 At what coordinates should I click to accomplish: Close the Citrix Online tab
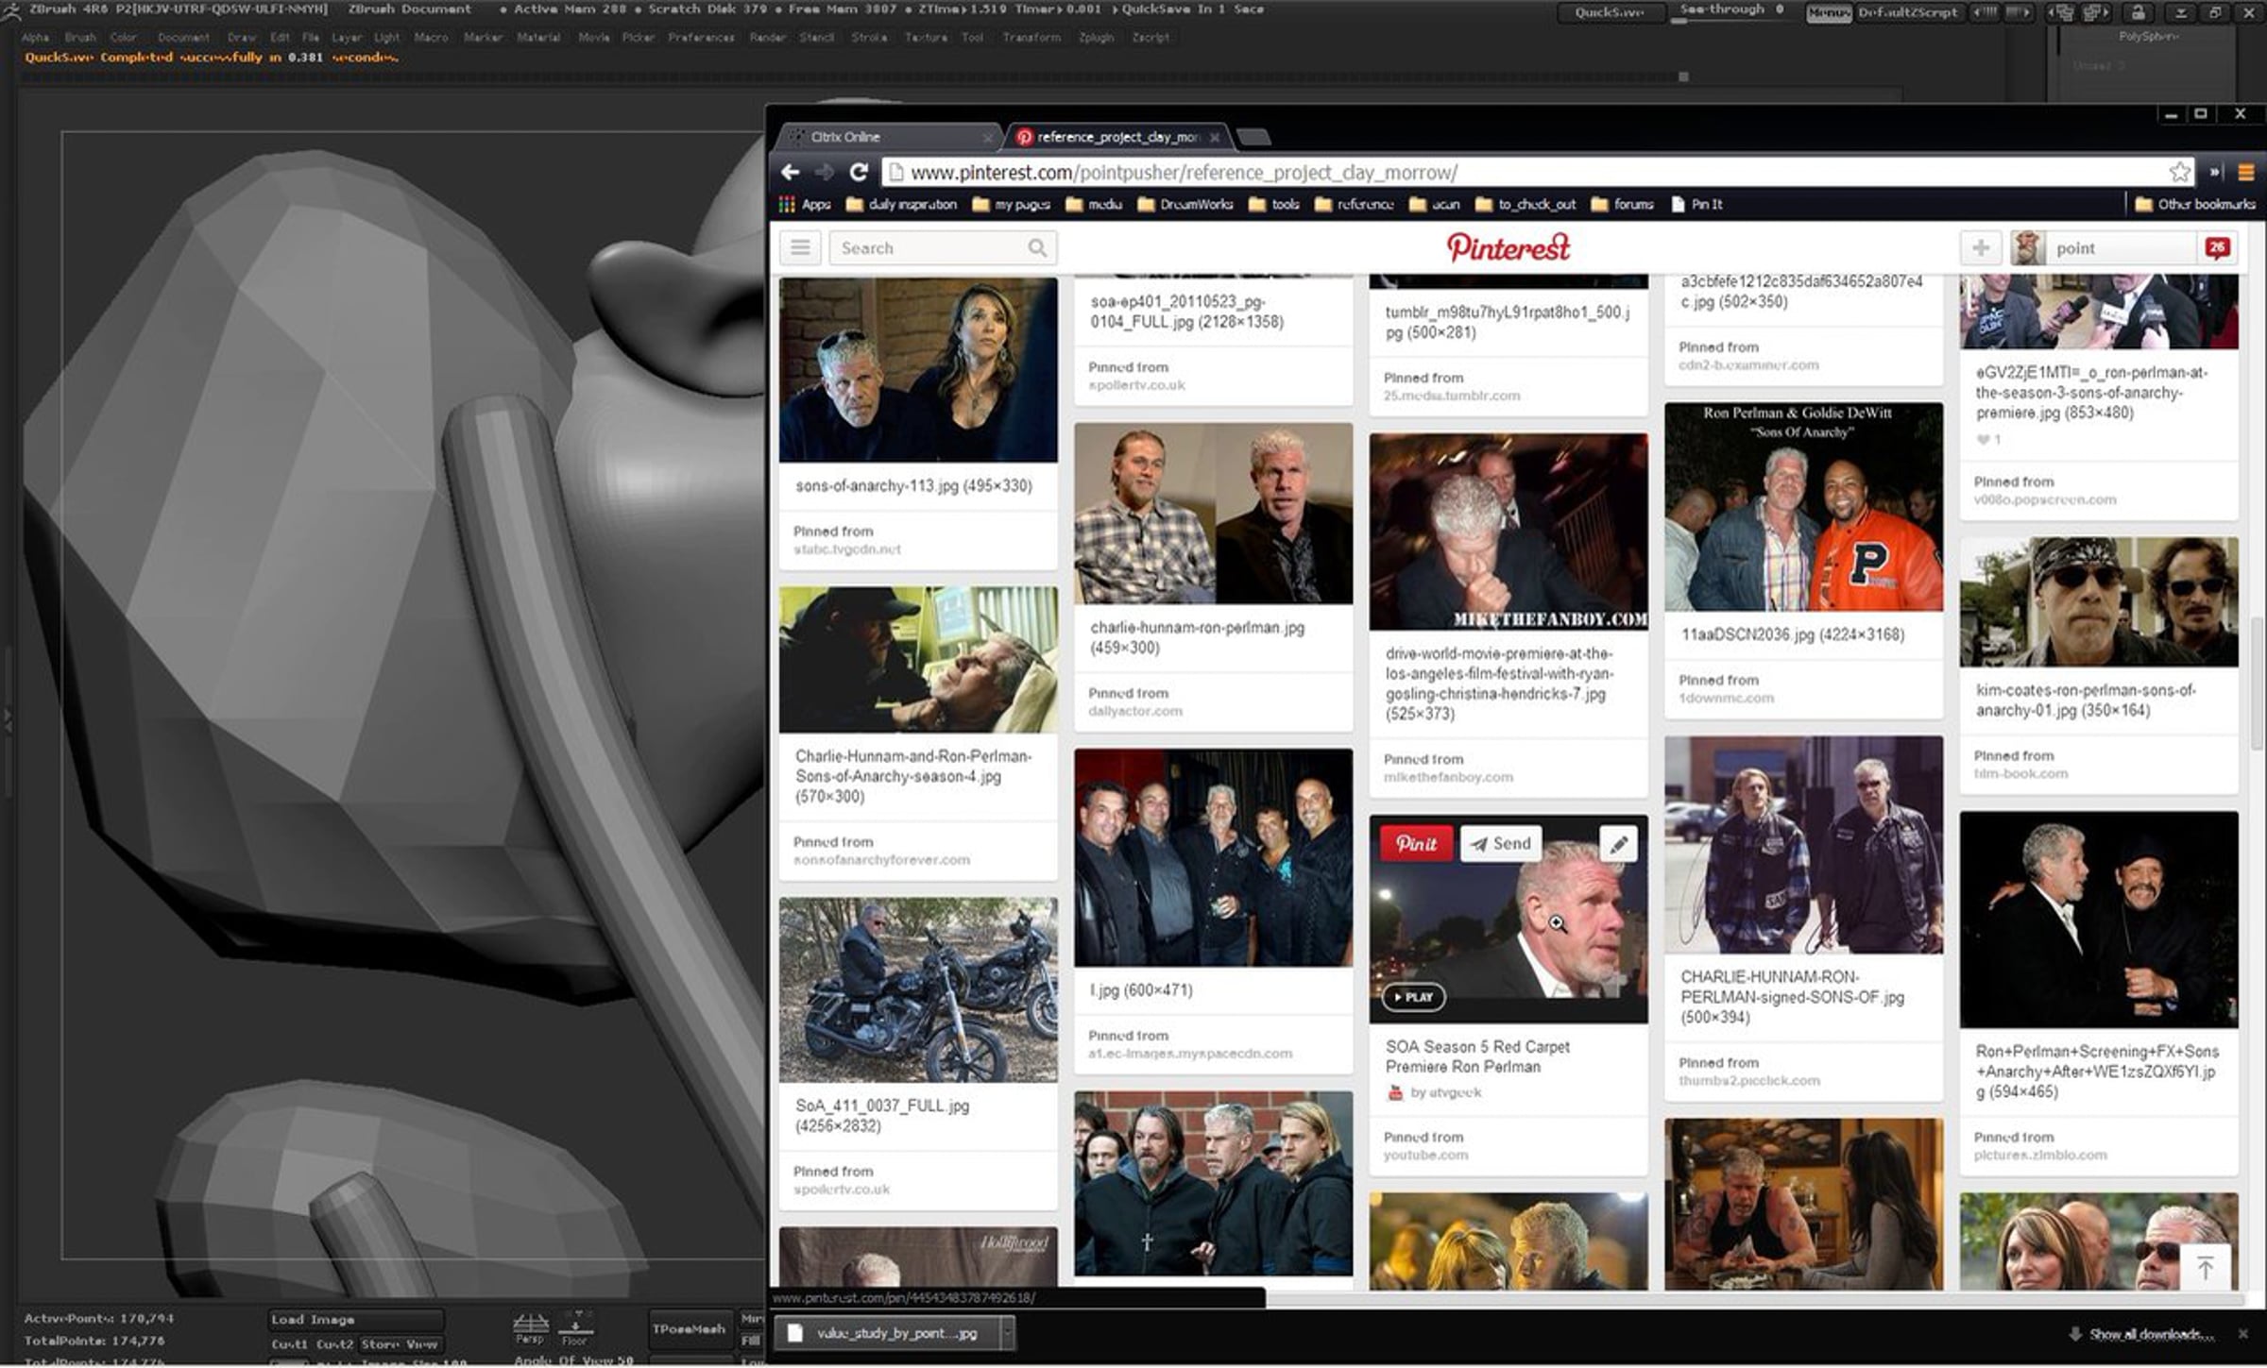point(987,137)
